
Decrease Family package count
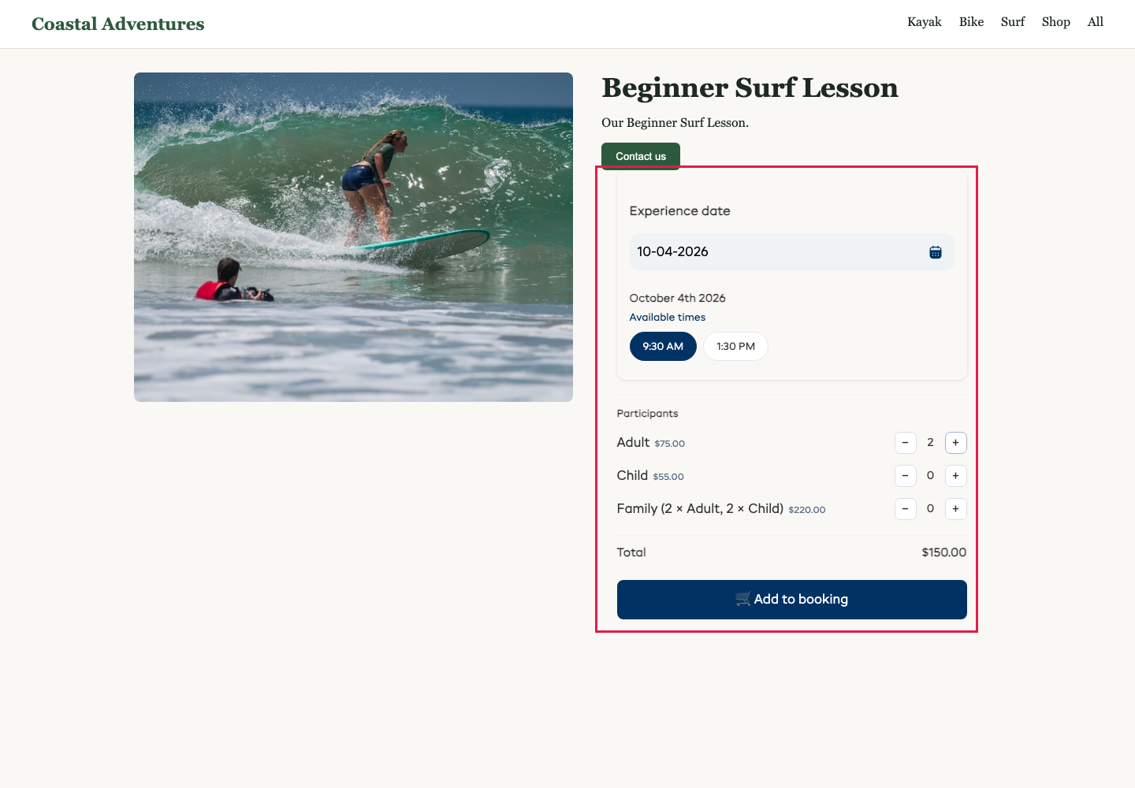(x=906, y=509)
